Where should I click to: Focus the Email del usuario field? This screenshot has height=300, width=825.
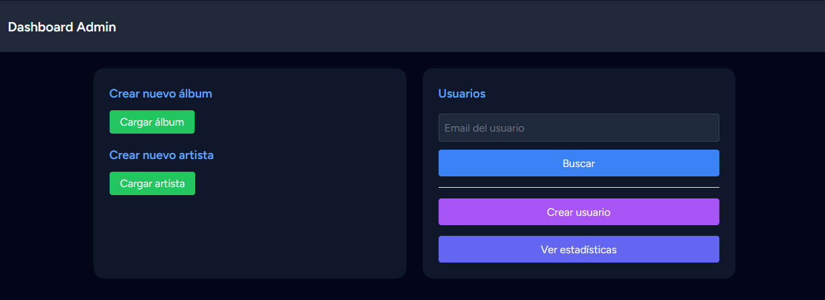578,128
